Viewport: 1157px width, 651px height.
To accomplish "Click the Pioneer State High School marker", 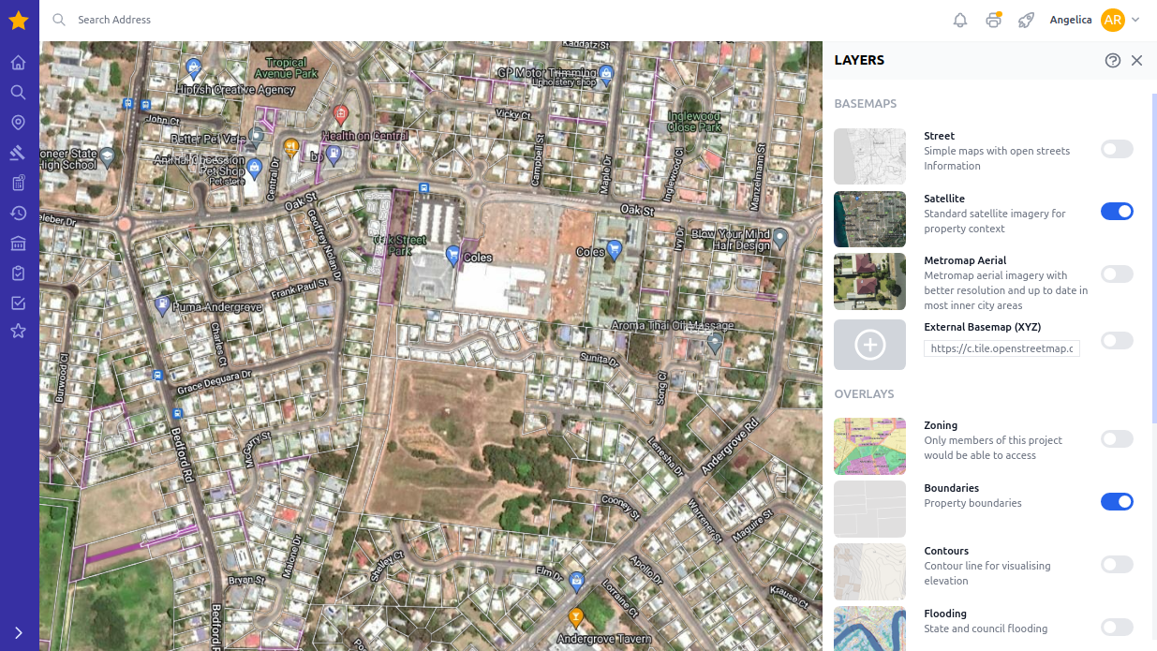I will click(108, 157).
